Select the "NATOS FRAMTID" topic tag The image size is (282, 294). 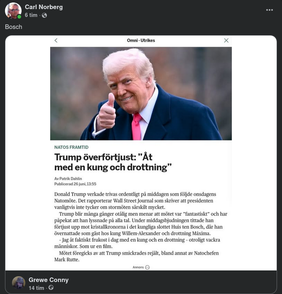point(71,147)
